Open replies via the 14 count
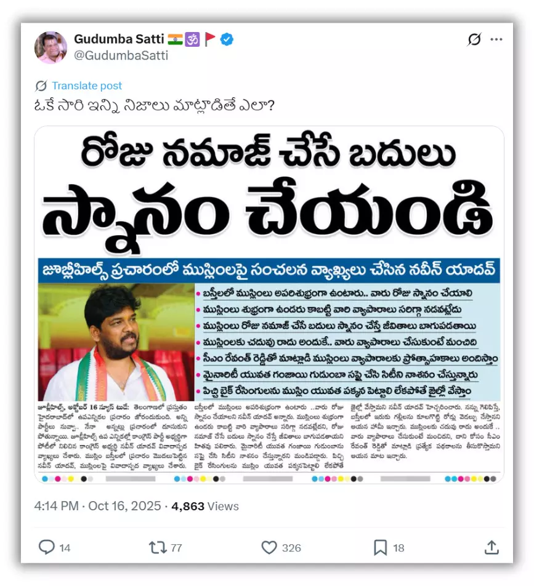This screenshot has height=586, width=534. [65, 548]
